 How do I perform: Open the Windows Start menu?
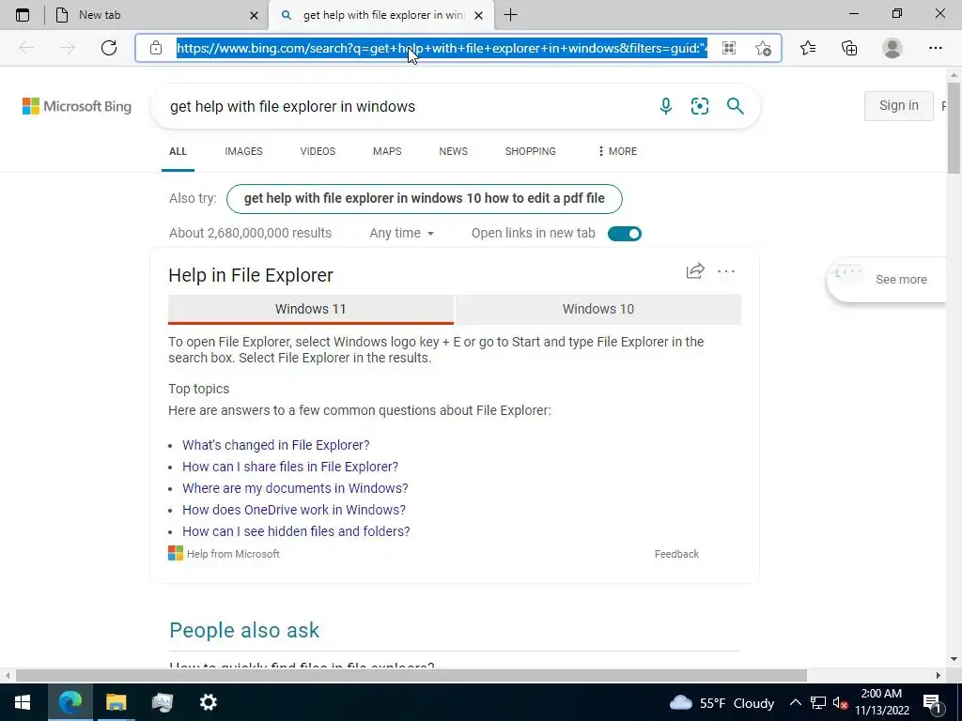pos(23,702)
